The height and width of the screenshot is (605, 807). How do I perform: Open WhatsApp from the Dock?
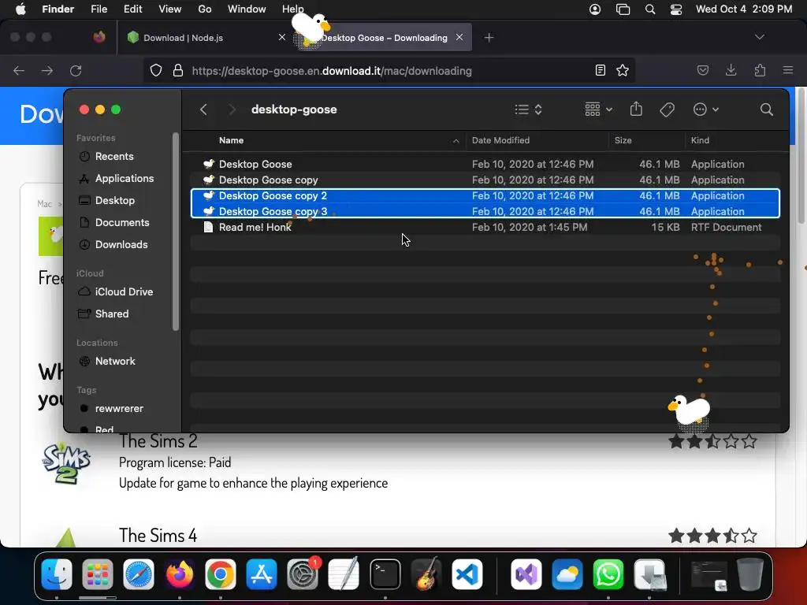[x=608, y=574]
